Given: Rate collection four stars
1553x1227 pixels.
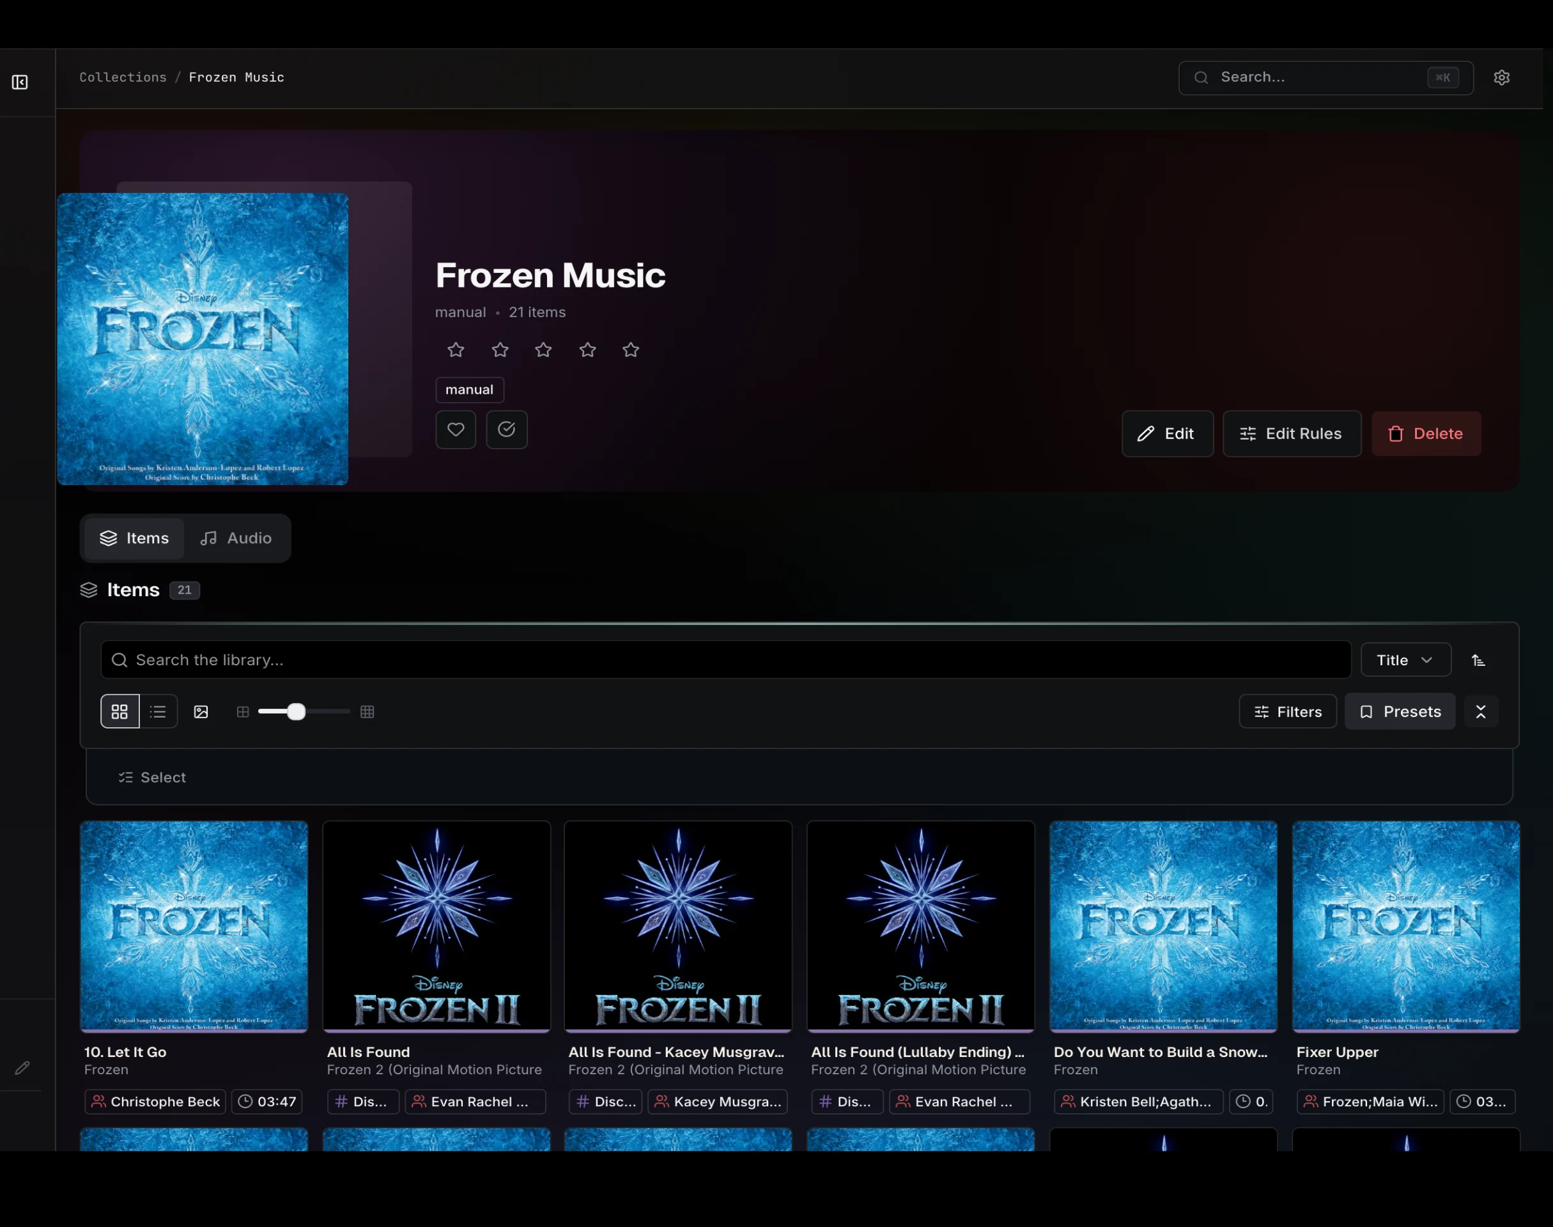Looking at the screenshot, I should pos(587,350).
